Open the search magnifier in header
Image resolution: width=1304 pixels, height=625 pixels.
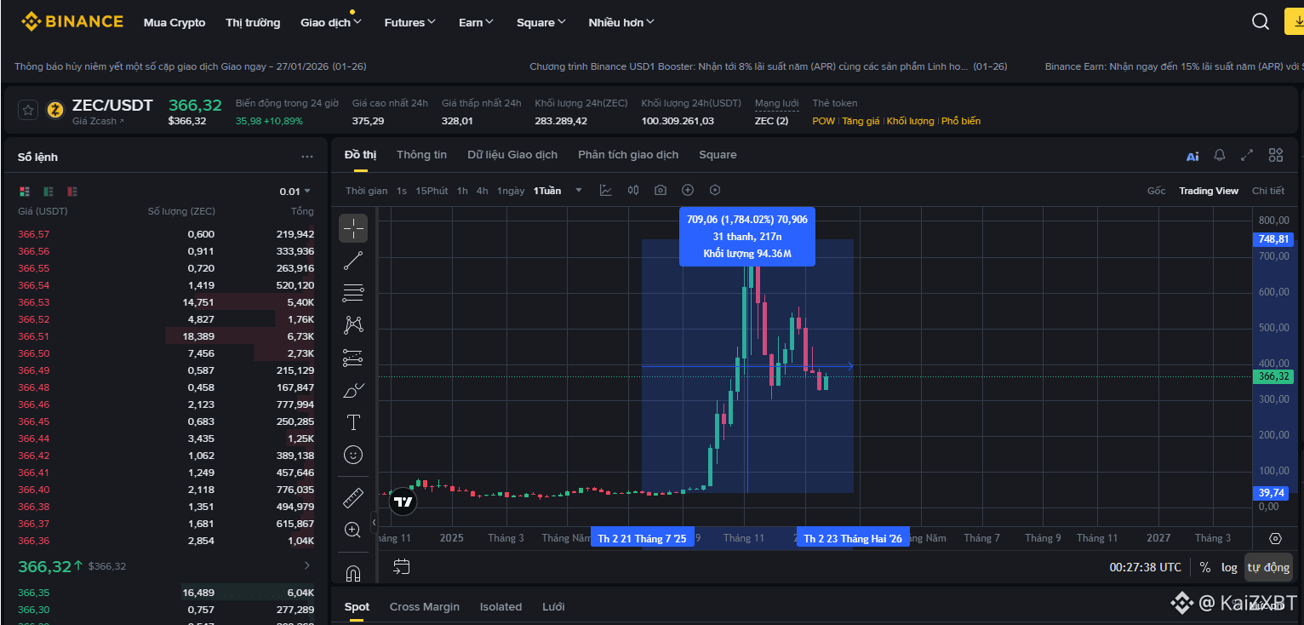tap(1261, 22)
